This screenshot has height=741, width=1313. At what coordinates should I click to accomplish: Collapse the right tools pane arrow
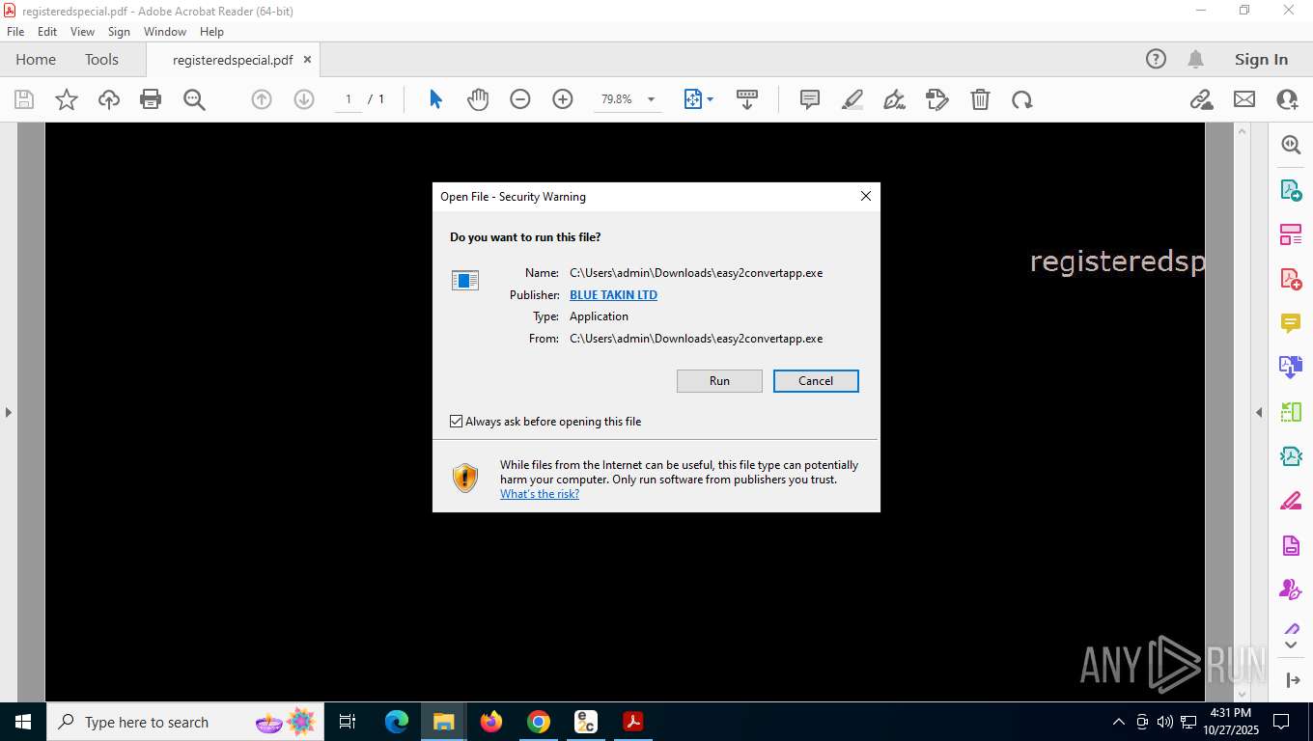[x=1259, y=412]
